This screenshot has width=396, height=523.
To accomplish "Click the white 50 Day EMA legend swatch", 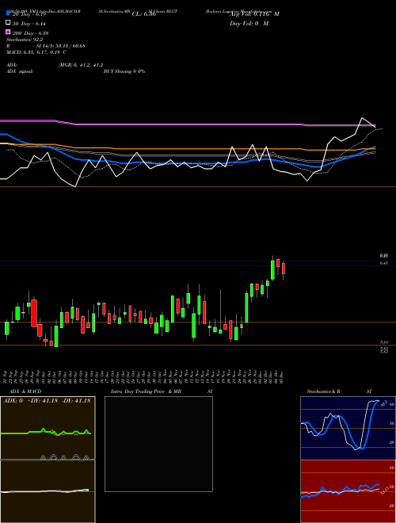I will 8,23.
